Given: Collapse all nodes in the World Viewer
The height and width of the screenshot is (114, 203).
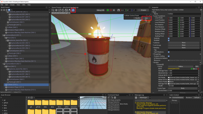Looking at the screenshot, I should [2, 10].
